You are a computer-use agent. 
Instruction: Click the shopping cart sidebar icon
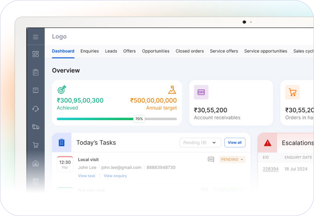pyautogui.click(x=36, y=145)
